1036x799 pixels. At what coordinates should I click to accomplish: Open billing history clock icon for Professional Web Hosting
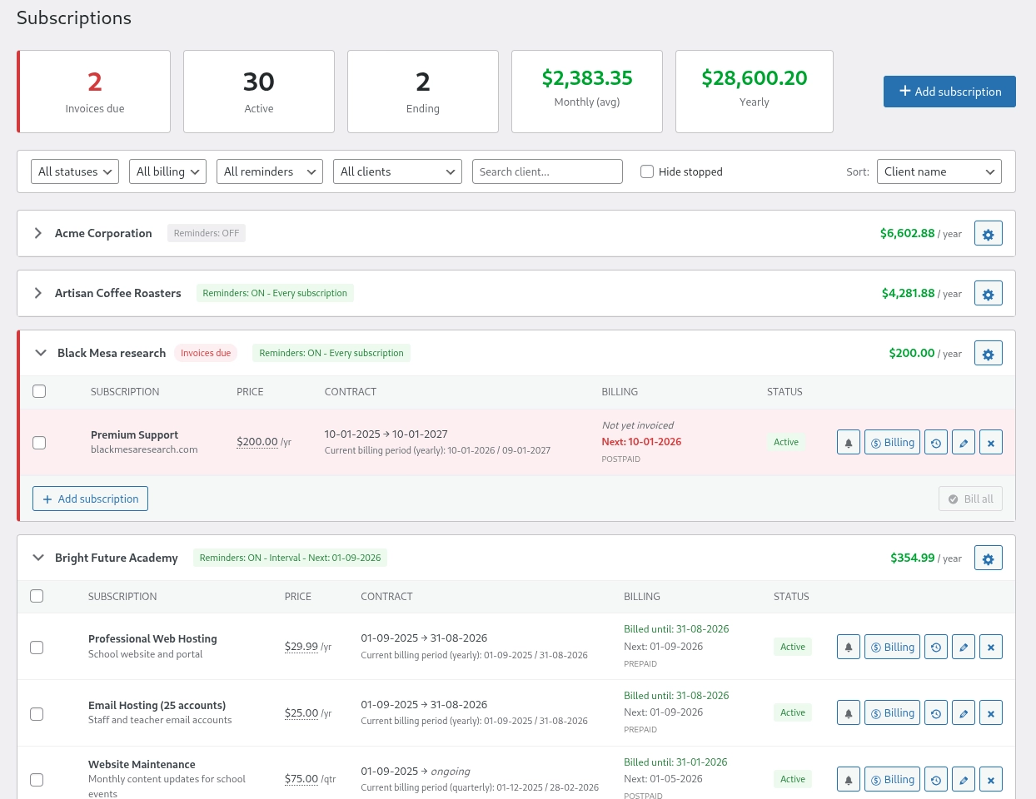[x=935, y=647]
